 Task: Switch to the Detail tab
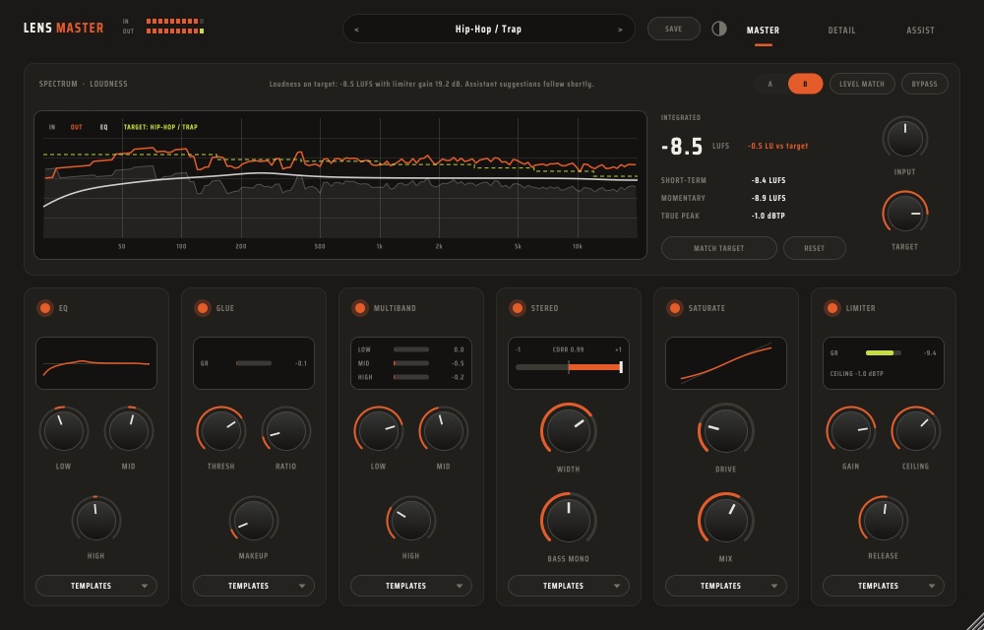tap(841, 31)
